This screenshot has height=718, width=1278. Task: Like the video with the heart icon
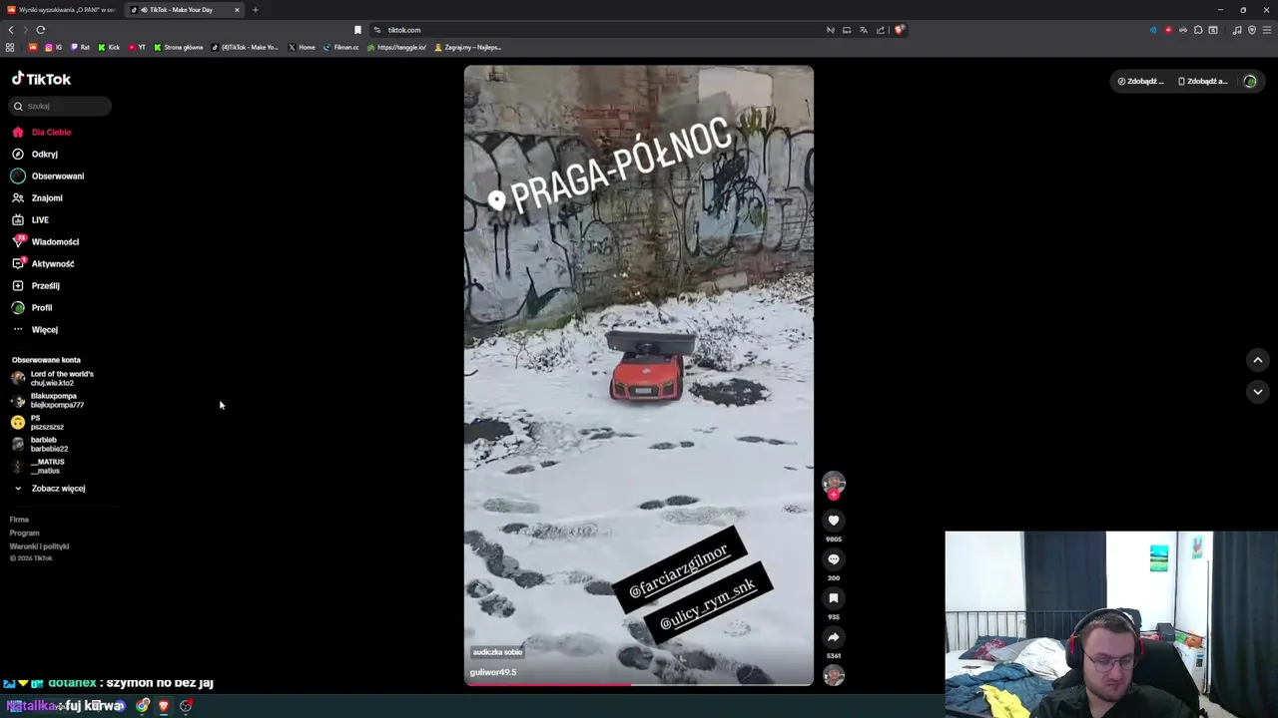tap(834, 521)
